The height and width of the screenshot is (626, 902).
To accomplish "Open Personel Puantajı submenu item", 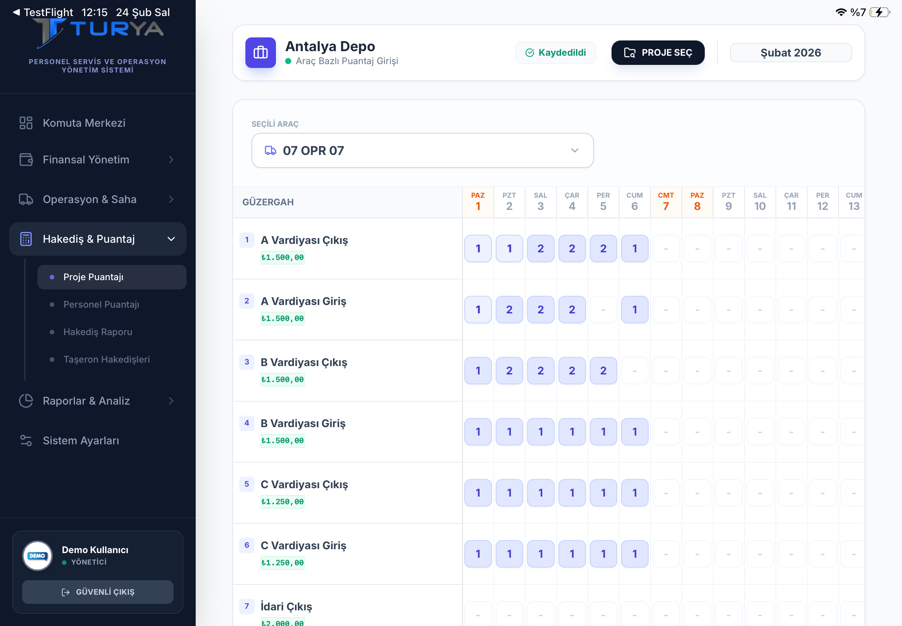I will [101, 304].
